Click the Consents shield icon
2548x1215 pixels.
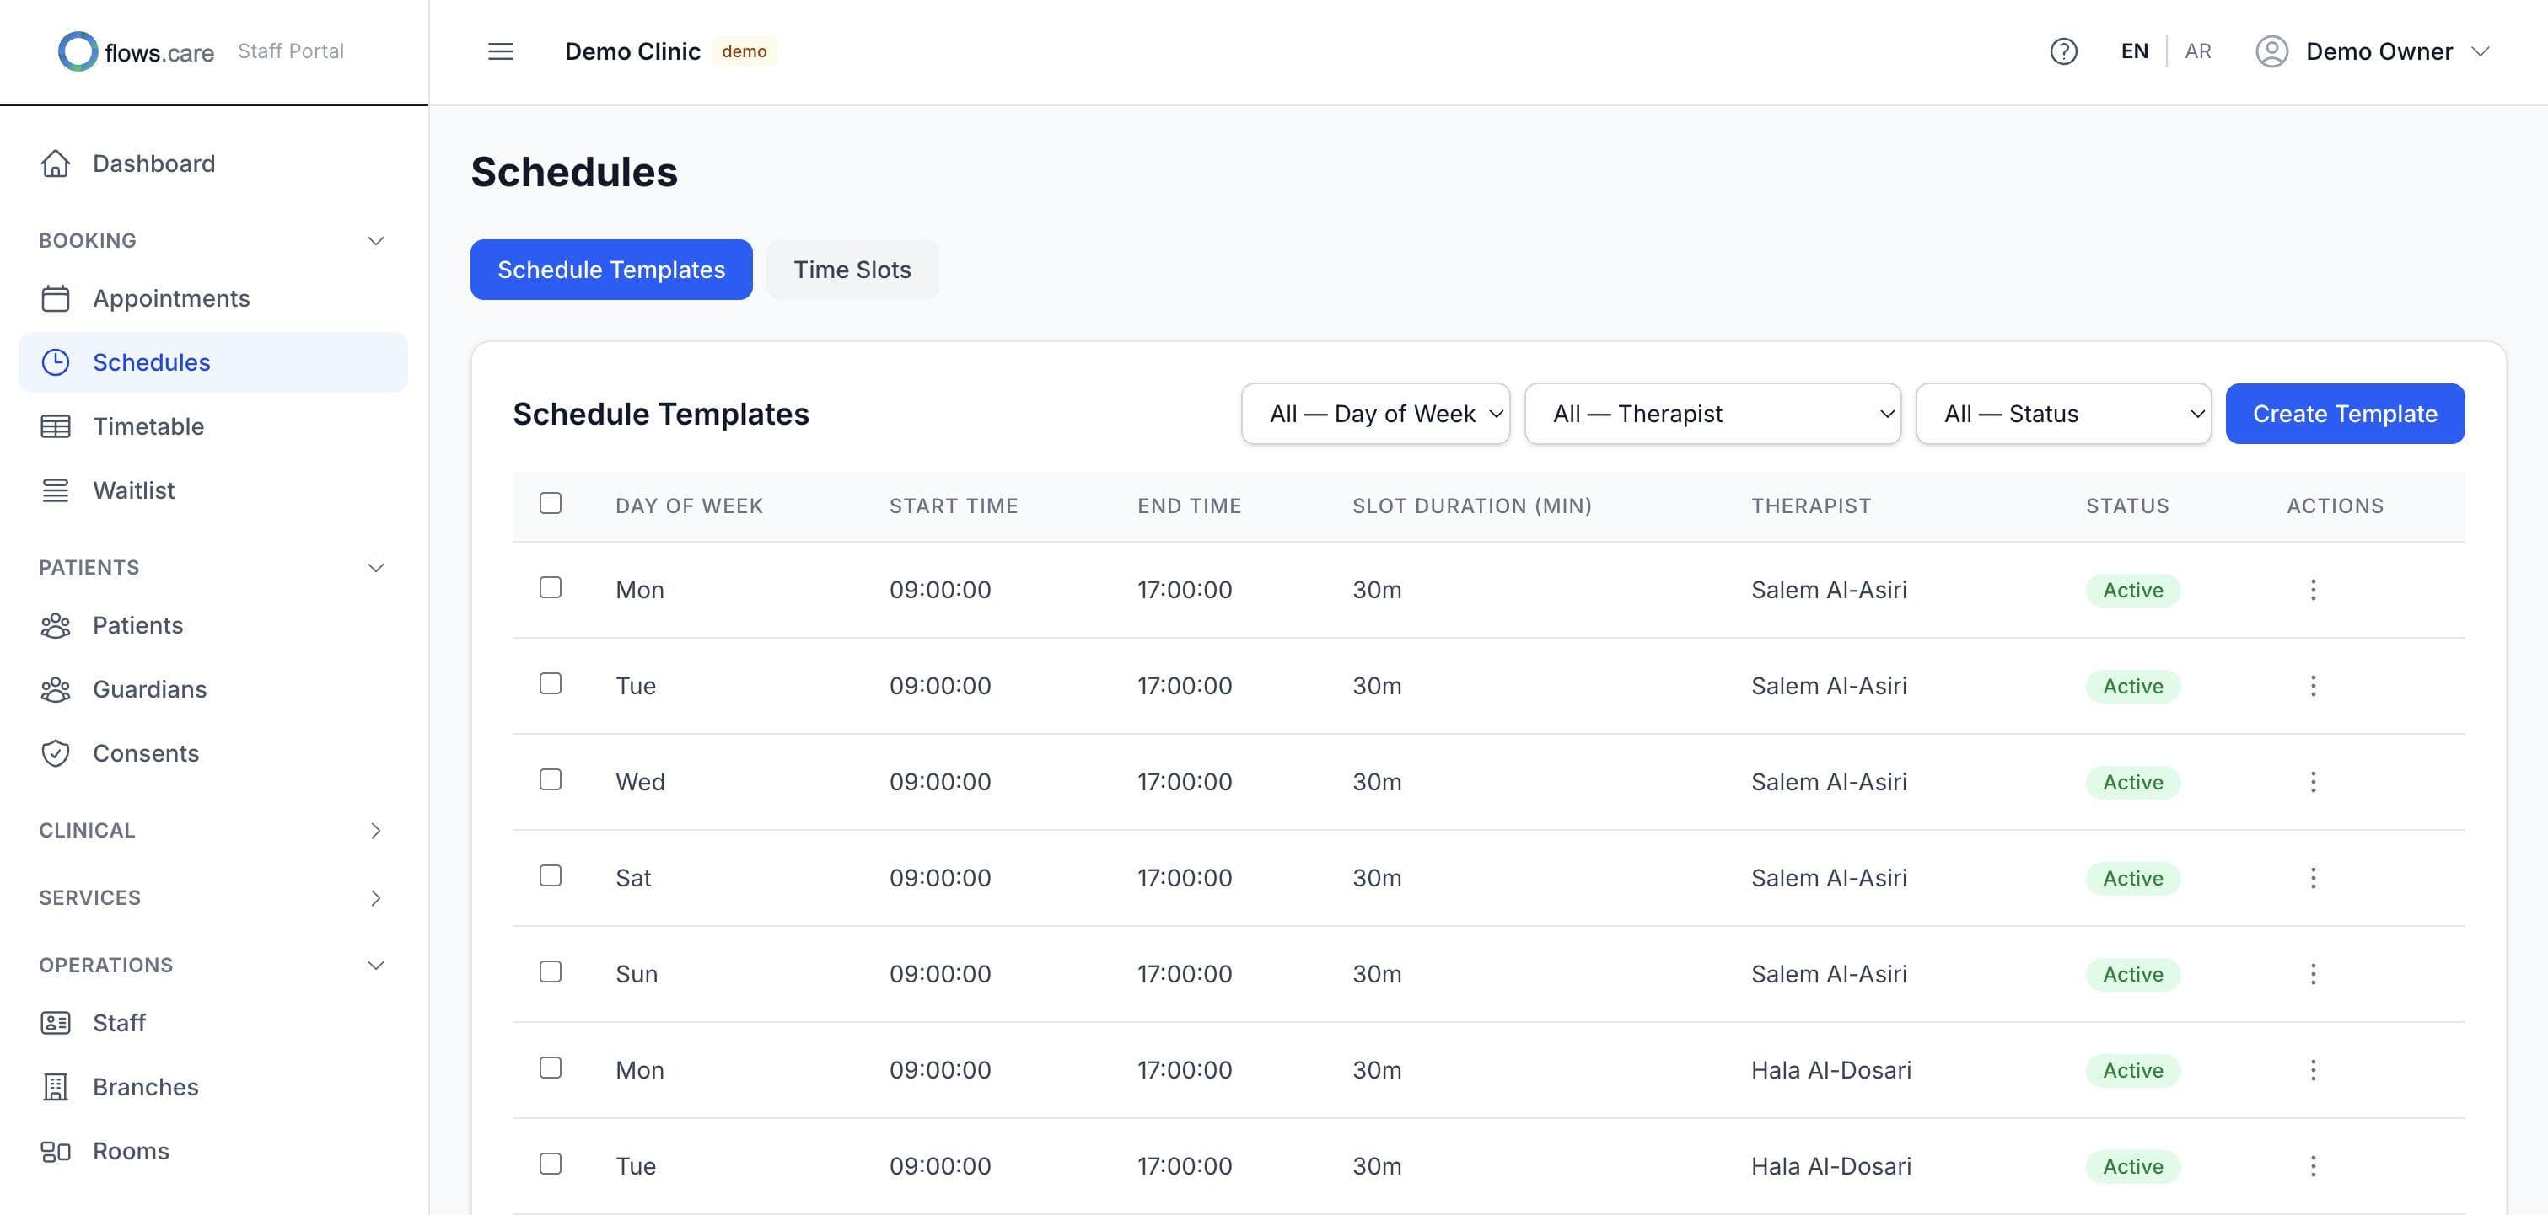56,753
